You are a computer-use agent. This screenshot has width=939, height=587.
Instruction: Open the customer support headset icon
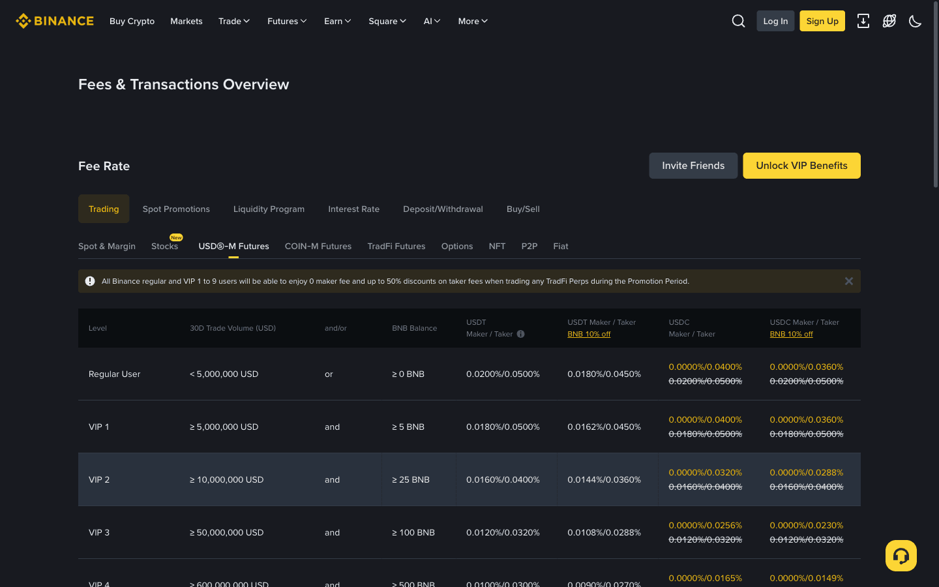[901, 556]
